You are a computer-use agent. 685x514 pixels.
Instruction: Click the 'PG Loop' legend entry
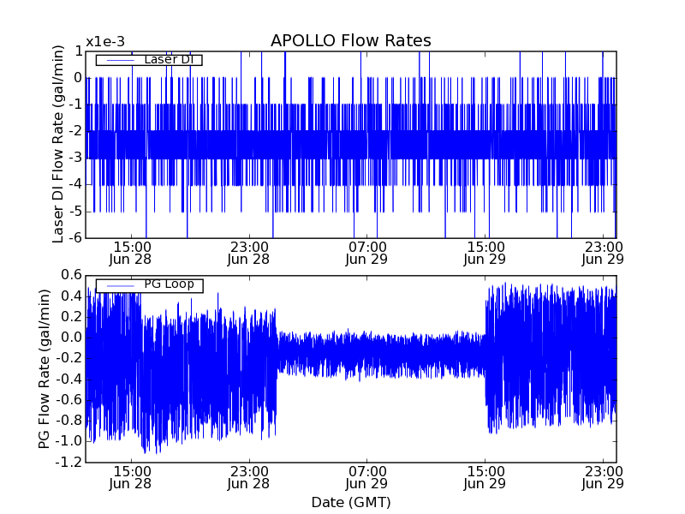pos(149,285)
